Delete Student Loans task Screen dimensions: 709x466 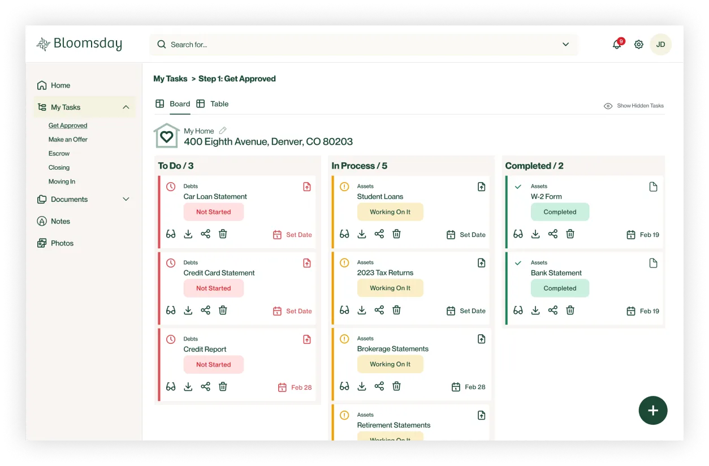pos(396,234)
